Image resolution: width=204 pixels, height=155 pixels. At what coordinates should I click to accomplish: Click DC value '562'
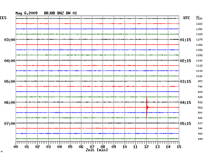click(200, 108)
